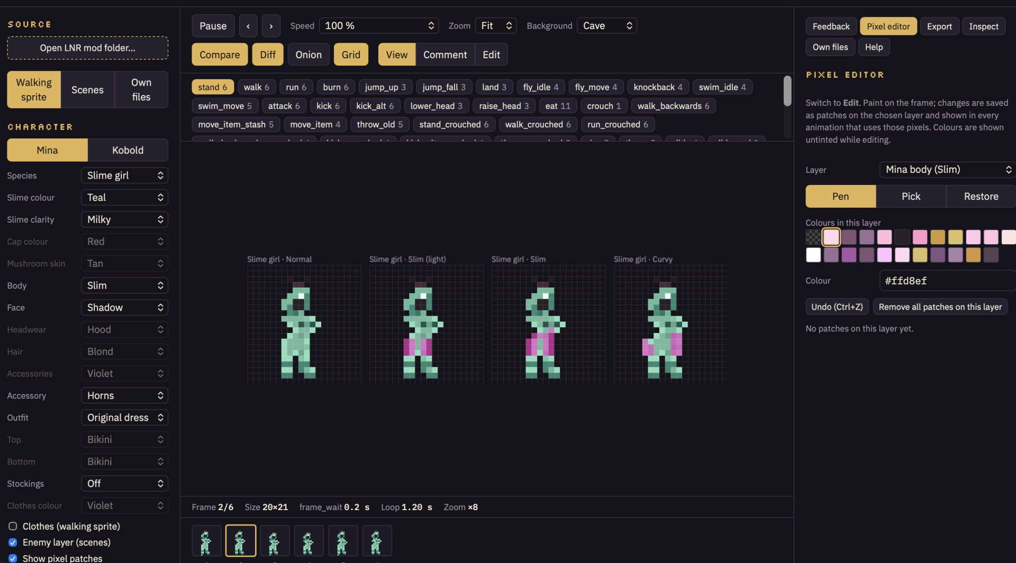Open the Feedback panel

[x=831, y=26]
